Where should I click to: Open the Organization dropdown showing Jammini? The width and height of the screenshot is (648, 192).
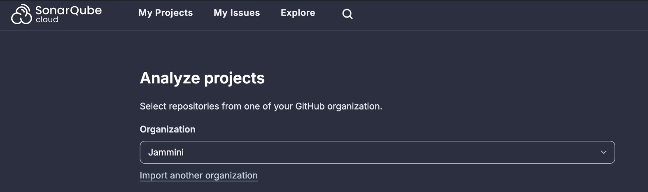[377, 152]
